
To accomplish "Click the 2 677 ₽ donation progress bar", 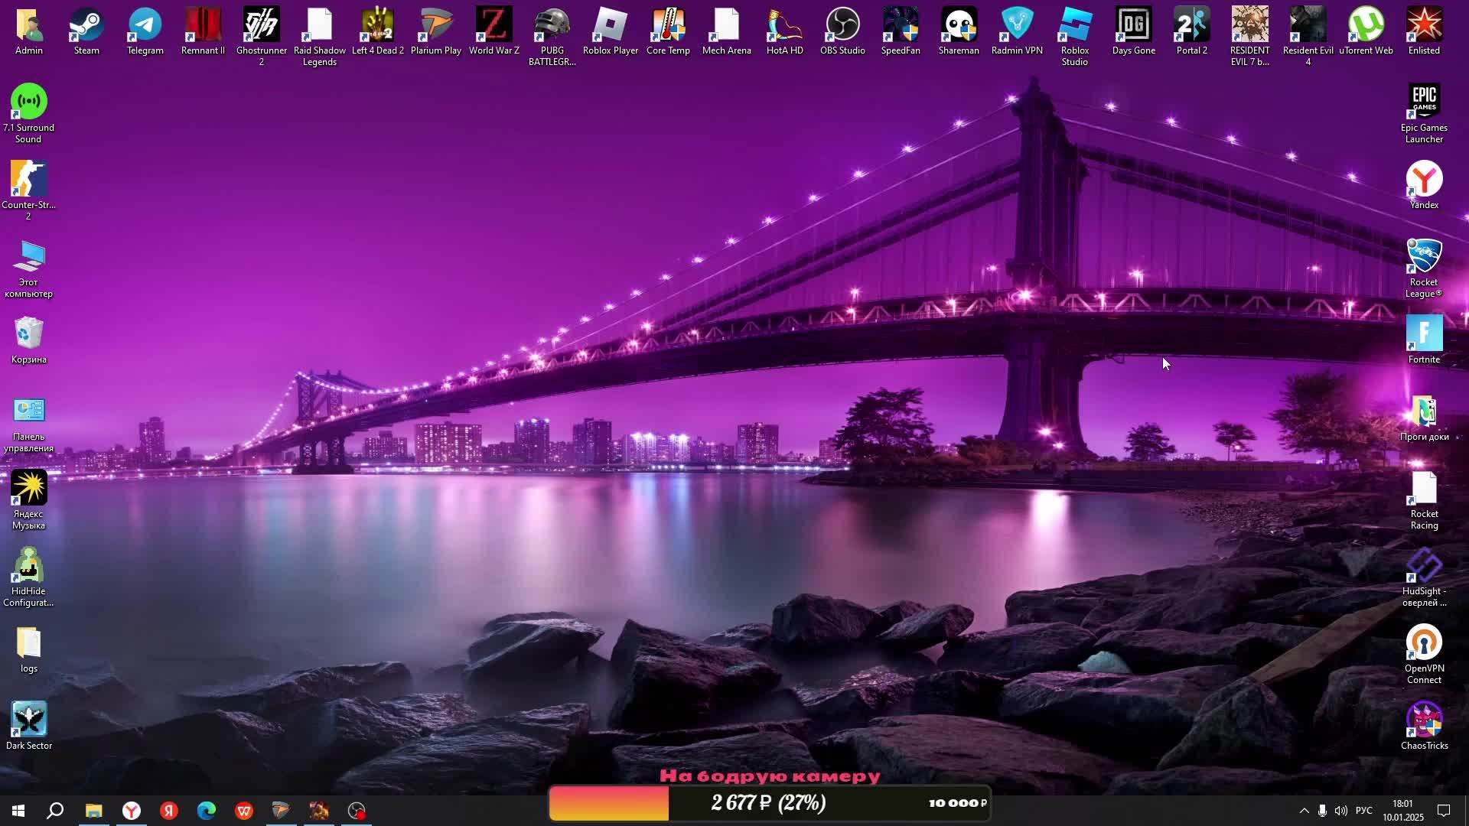I will point(770,803).
